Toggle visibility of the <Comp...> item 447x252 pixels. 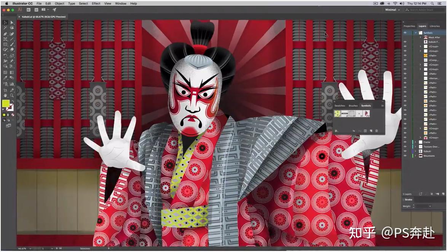pyautogui.click(x=405, y=60)
